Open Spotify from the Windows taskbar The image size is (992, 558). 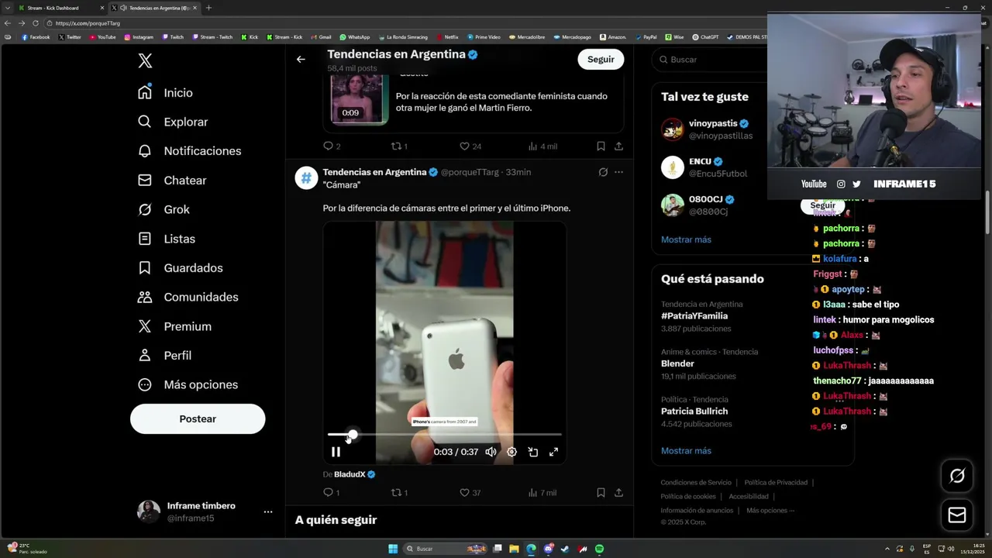point(599,549)
